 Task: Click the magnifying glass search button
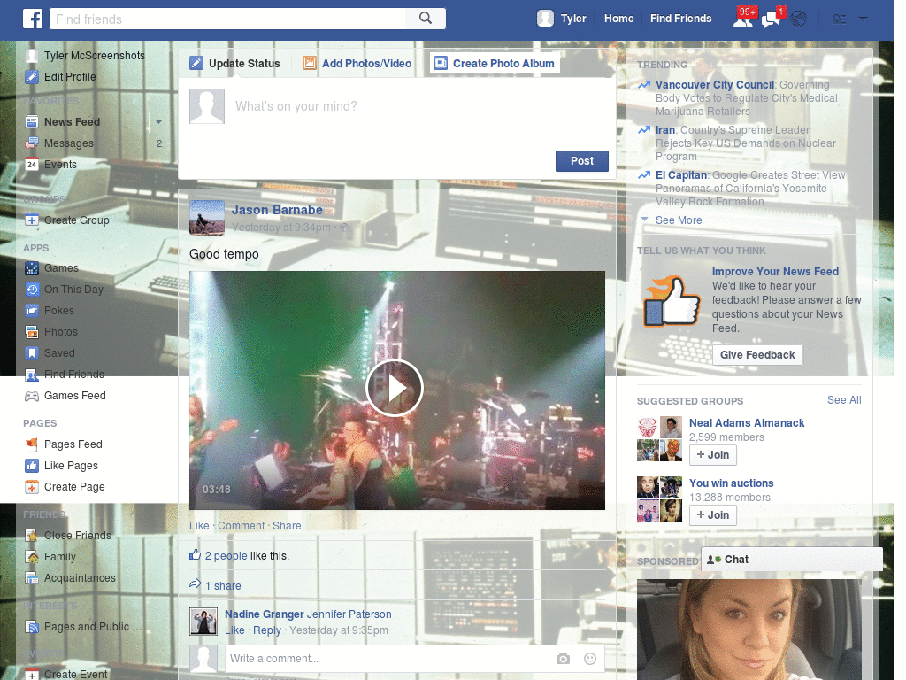point(426,19)
